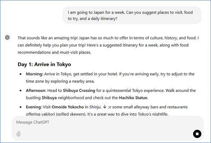This screenshot has width=211, height=143.
Task: Click the ChatGPT logo avatar
Action: point(7,38)
